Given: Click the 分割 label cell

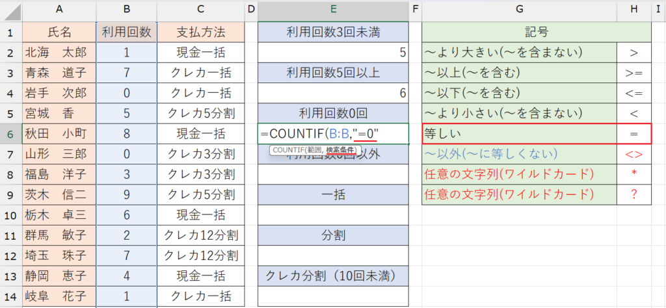Looking at the screenshot, I should tap(333, 236).
